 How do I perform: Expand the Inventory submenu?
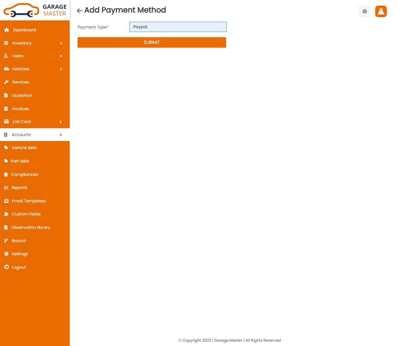coord(61,43)
